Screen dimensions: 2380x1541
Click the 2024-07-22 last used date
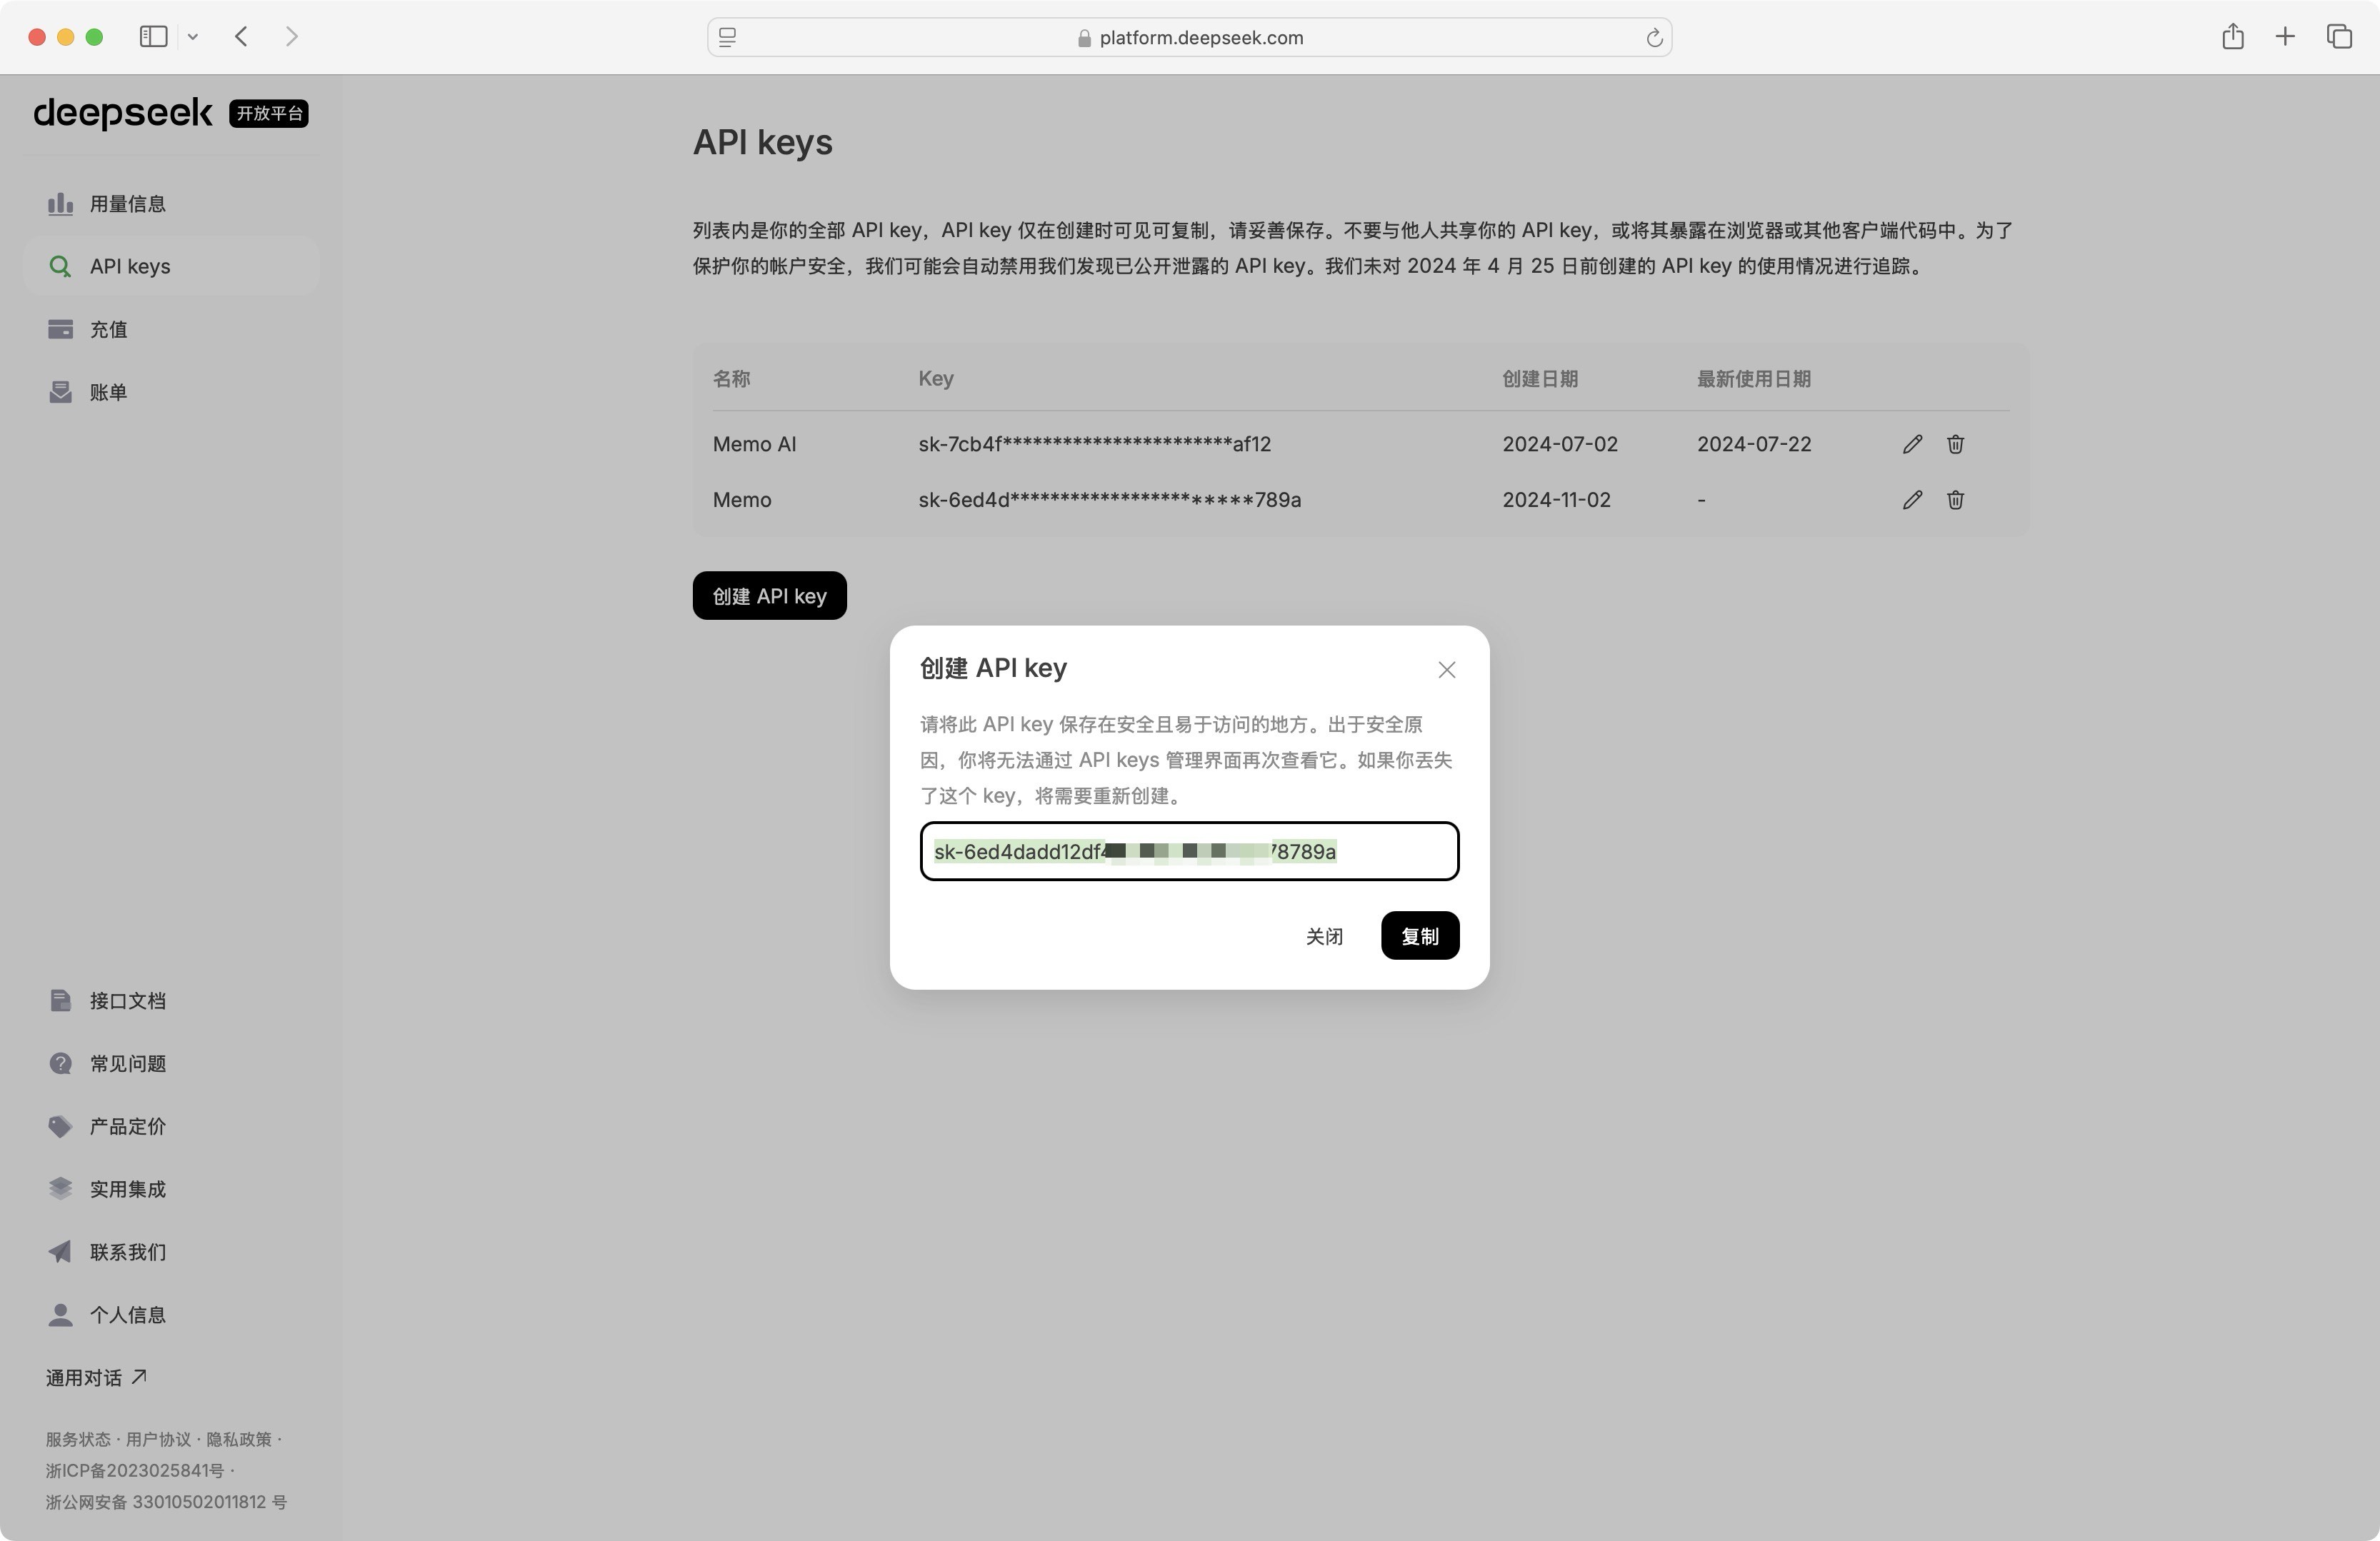click(x=1754, y=444)
